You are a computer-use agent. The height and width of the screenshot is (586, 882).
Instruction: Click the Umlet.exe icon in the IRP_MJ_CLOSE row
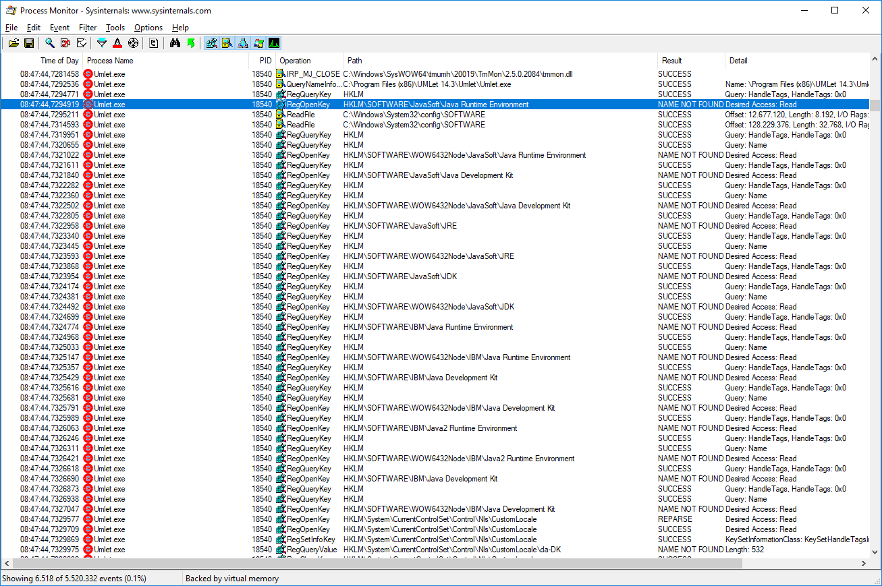click(x=88, y=74)
